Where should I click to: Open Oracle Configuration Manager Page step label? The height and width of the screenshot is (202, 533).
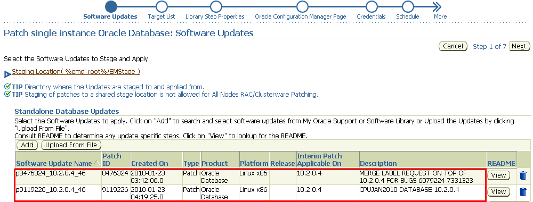[301, 16]
